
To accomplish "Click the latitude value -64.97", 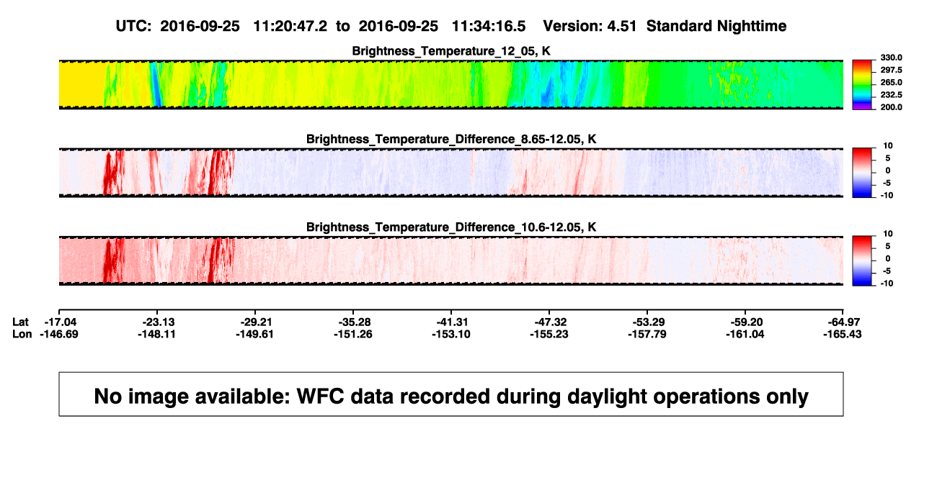I will 845,322.
